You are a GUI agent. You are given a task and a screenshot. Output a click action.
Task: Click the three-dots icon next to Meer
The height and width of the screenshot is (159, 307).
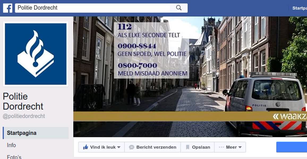coord(221,147)
